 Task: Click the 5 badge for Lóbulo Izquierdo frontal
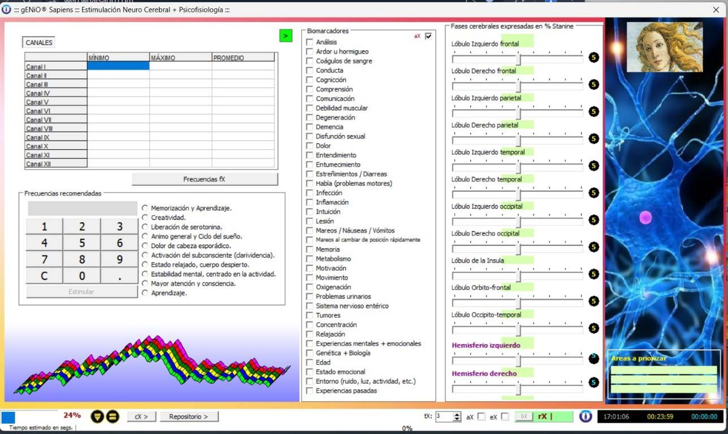pyautogui.click(x=593, y=57)
